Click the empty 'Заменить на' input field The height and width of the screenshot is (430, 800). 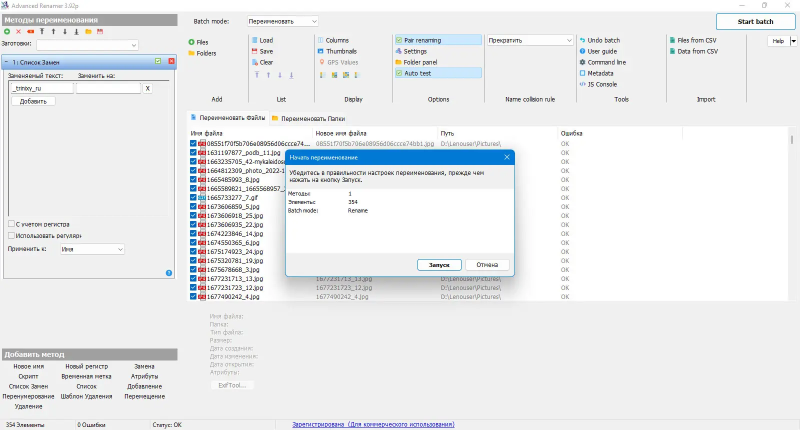coord(108,88)
